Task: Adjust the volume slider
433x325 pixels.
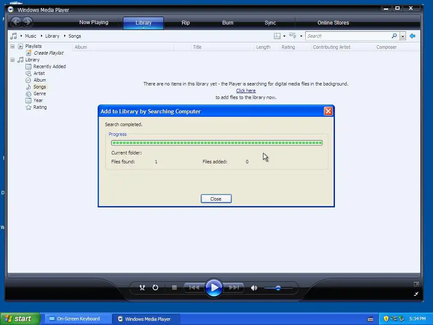Action: coord(278,288)
